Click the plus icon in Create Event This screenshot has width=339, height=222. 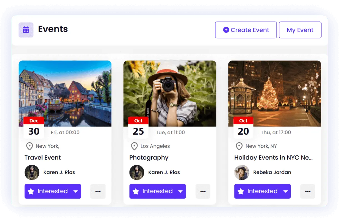click(226, 30)
